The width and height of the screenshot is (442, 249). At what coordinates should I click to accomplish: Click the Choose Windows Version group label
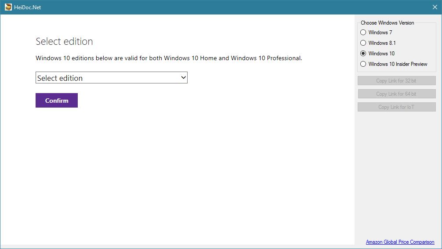pyautogui.click(x=388, y=23)
